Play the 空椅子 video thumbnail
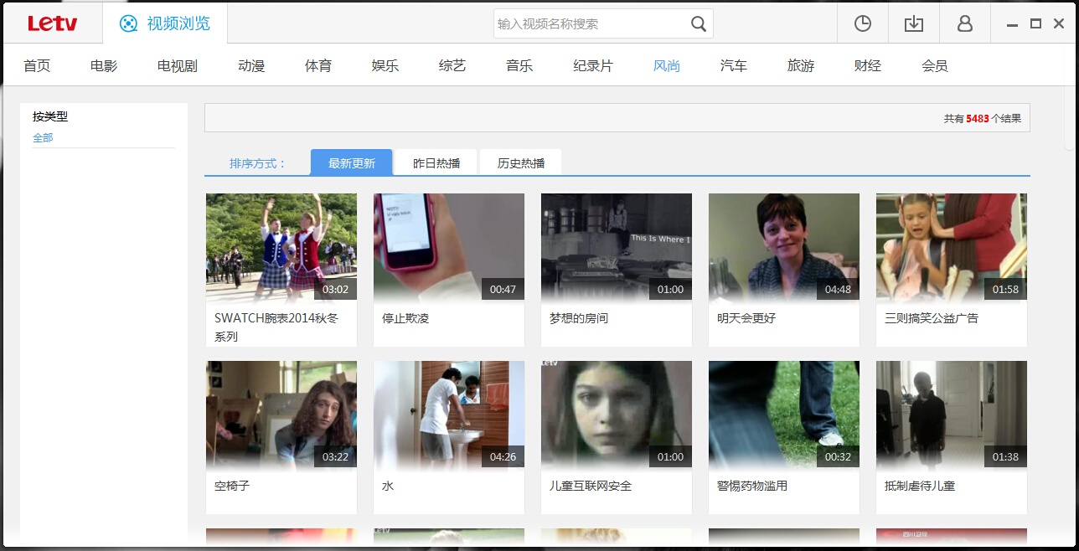The height and width of the screenshot is (551, 1079). [x=281, y=414]
